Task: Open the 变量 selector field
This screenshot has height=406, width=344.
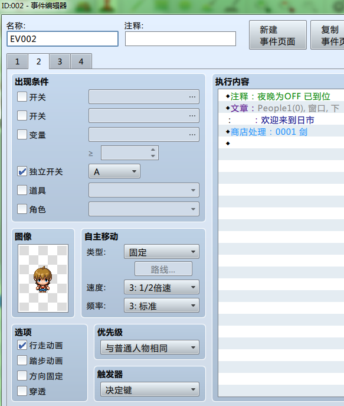Action: coord(144,134)
